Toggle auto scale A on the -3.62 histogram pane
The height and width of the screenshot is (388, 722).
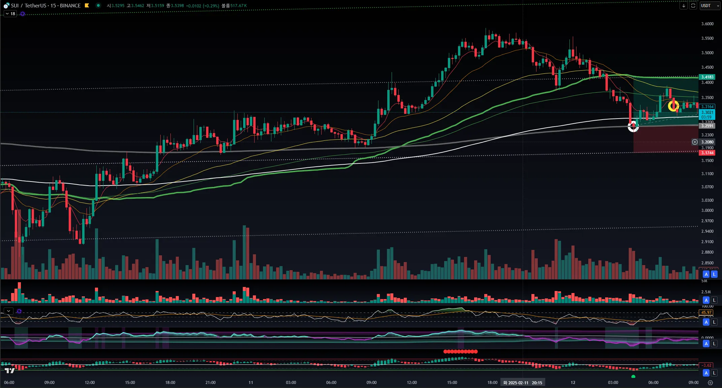point(706,373)
